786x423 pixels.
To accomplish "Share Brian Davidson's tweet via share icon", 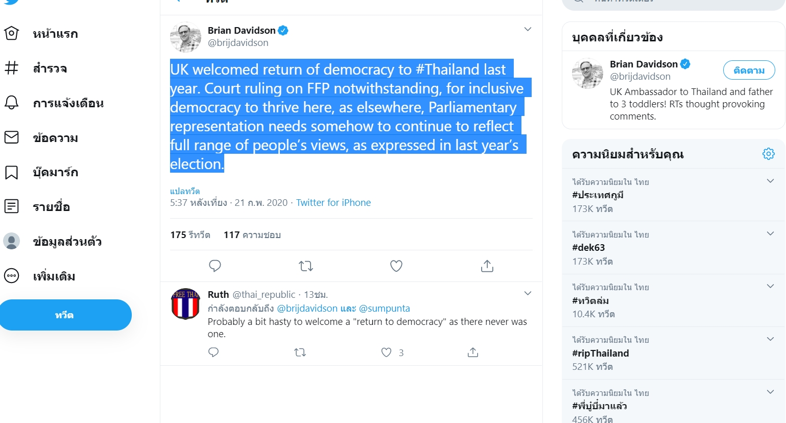I will pos(487,266).
